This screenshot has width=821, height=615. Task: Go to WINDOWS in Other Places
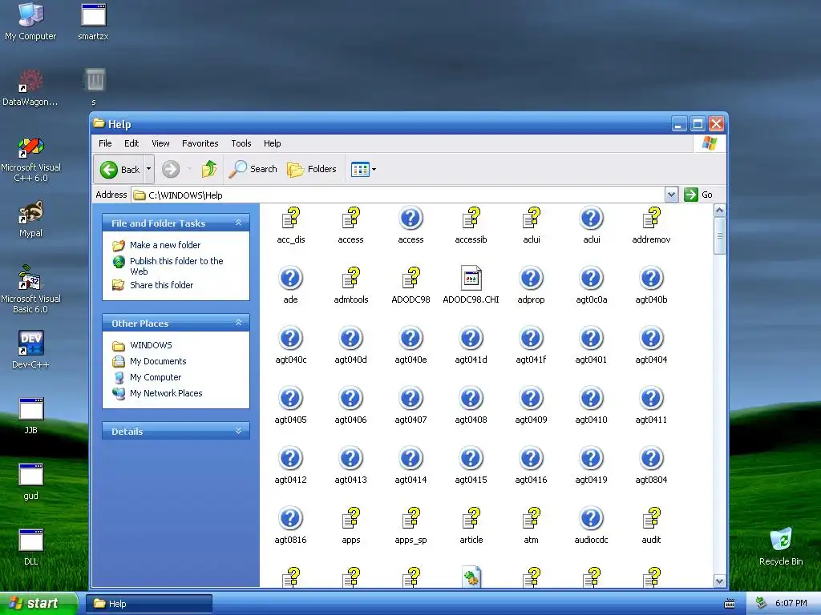pyautogui.click(x=151, y=345)
